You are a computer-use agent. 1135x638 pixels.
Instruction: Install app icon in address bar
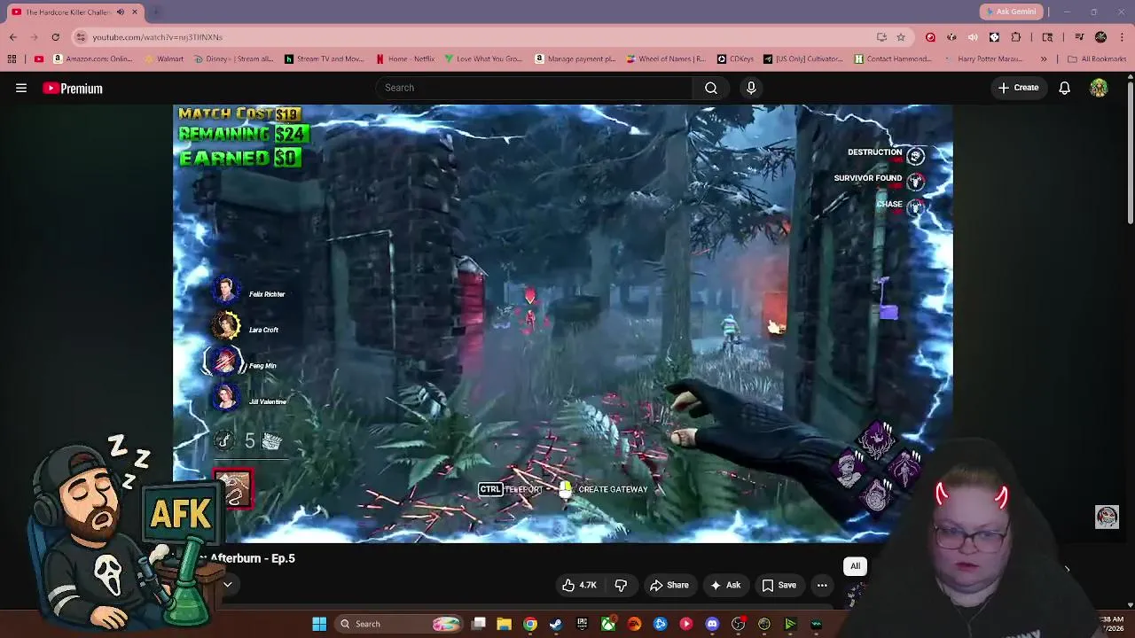pyautogui.click(x=881, y=37)
